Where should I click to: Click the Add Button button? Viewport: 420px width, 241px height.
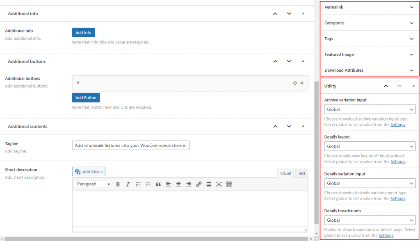(x=86, y=98)
